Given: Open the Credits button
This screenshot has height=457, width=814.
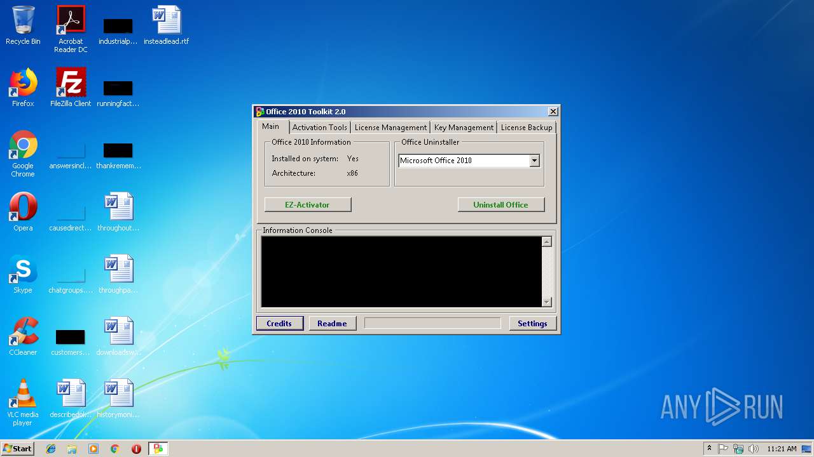Looking at the screenshot, I should 279,323.
